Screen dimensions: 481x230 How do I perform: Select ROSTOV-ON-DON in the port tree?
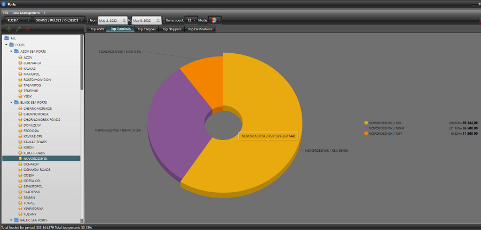tap(37, 79)
